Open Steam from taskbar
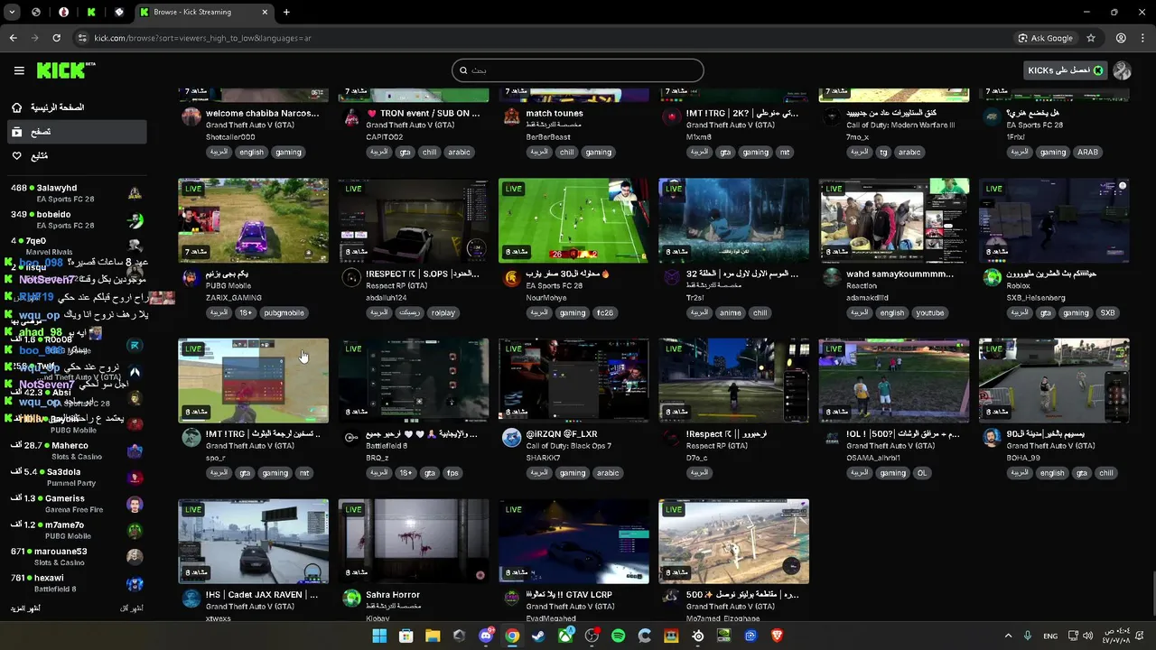This screenshot has width=1156, height=650. 538,636
